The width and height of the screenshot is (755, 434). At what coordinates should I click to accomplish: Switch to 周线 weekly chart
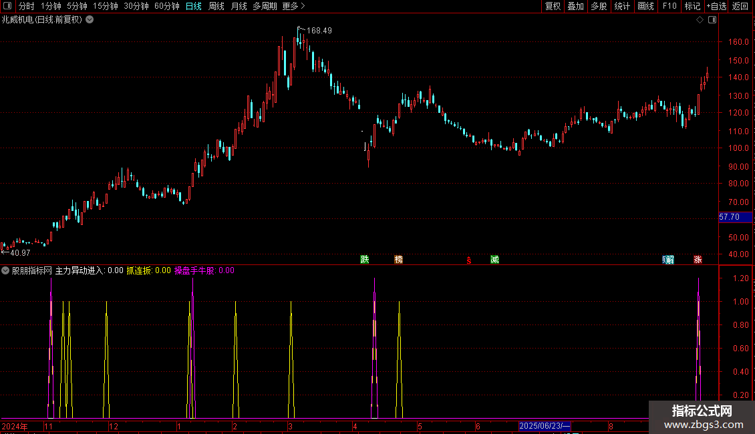216,6
